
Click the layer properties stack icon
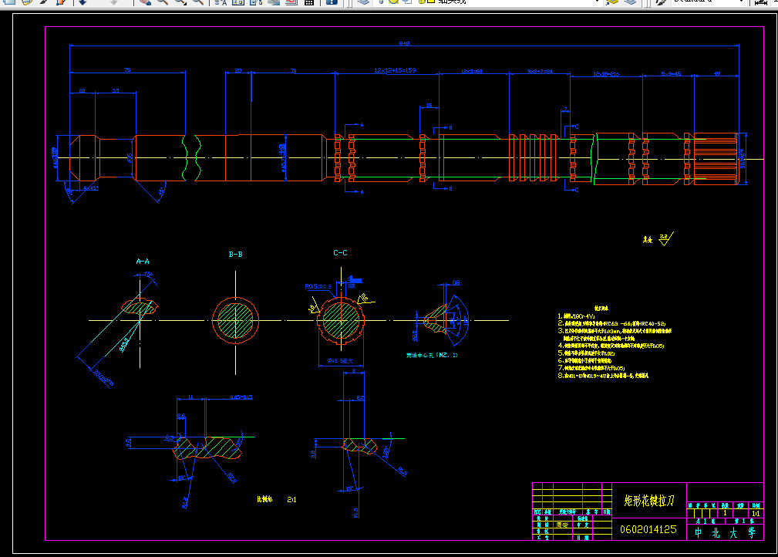tap(363, 2)
